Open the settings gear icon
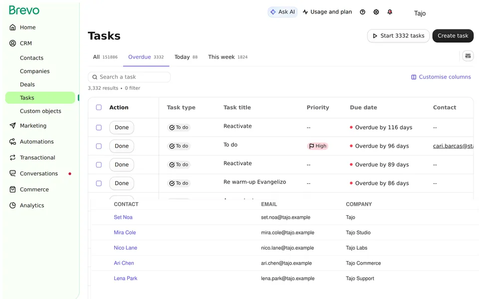Screen dimensions: 479x299 click(376, 12)
